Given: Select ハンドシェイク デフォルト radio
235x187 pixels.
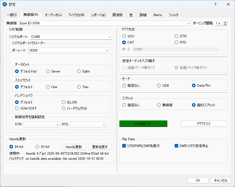Looking at the screenshot, I should click(24, 102).
